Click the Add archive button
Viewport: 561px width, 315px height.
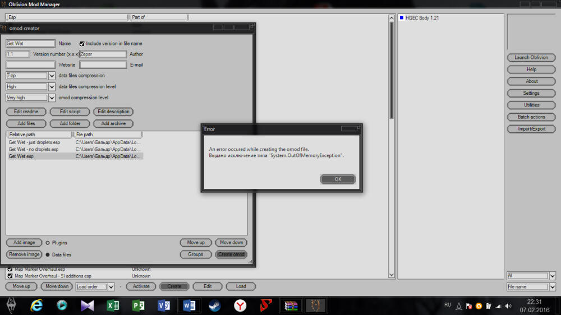113,123
